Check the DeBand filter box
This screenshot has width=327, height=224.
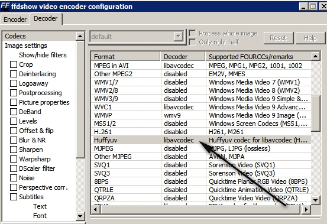point(14,112)
